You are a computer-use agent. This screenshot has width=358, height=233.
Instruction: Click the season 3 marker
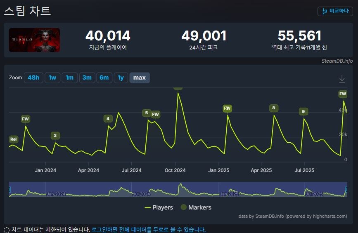55,135
